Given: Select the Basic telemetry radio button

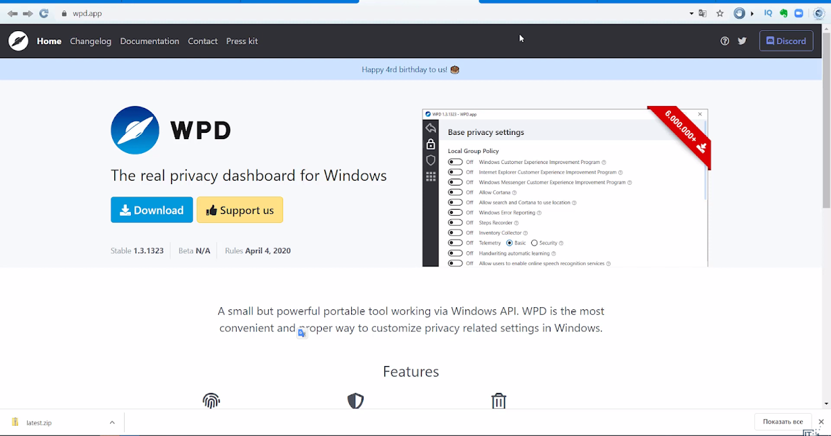Looking at the screenshot, I should click(510, 243).
